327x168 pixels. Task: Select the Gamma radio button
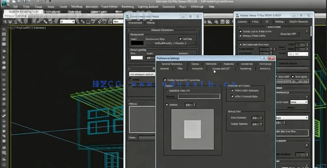click(166, 105)
